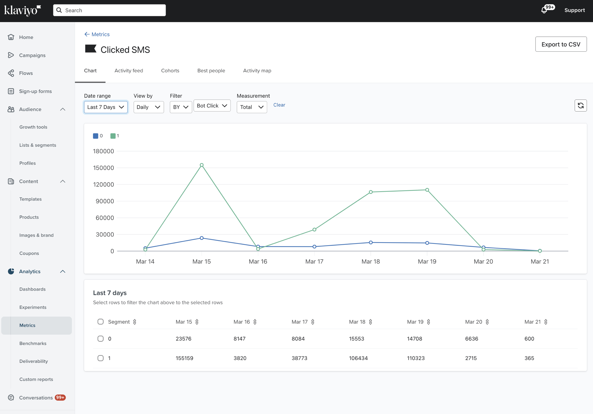Select the Chart tab
The height and width of the screenshot is (414, 593).
(90, 71)
